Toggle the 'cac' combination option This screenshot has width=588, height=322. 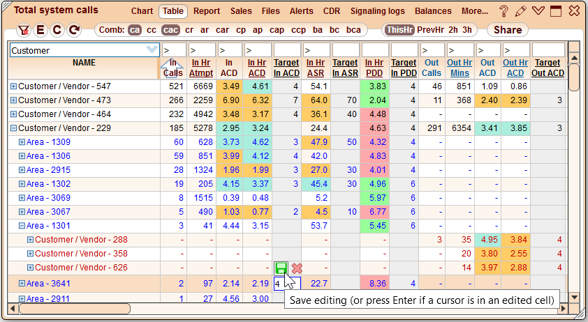coord(170,30)
